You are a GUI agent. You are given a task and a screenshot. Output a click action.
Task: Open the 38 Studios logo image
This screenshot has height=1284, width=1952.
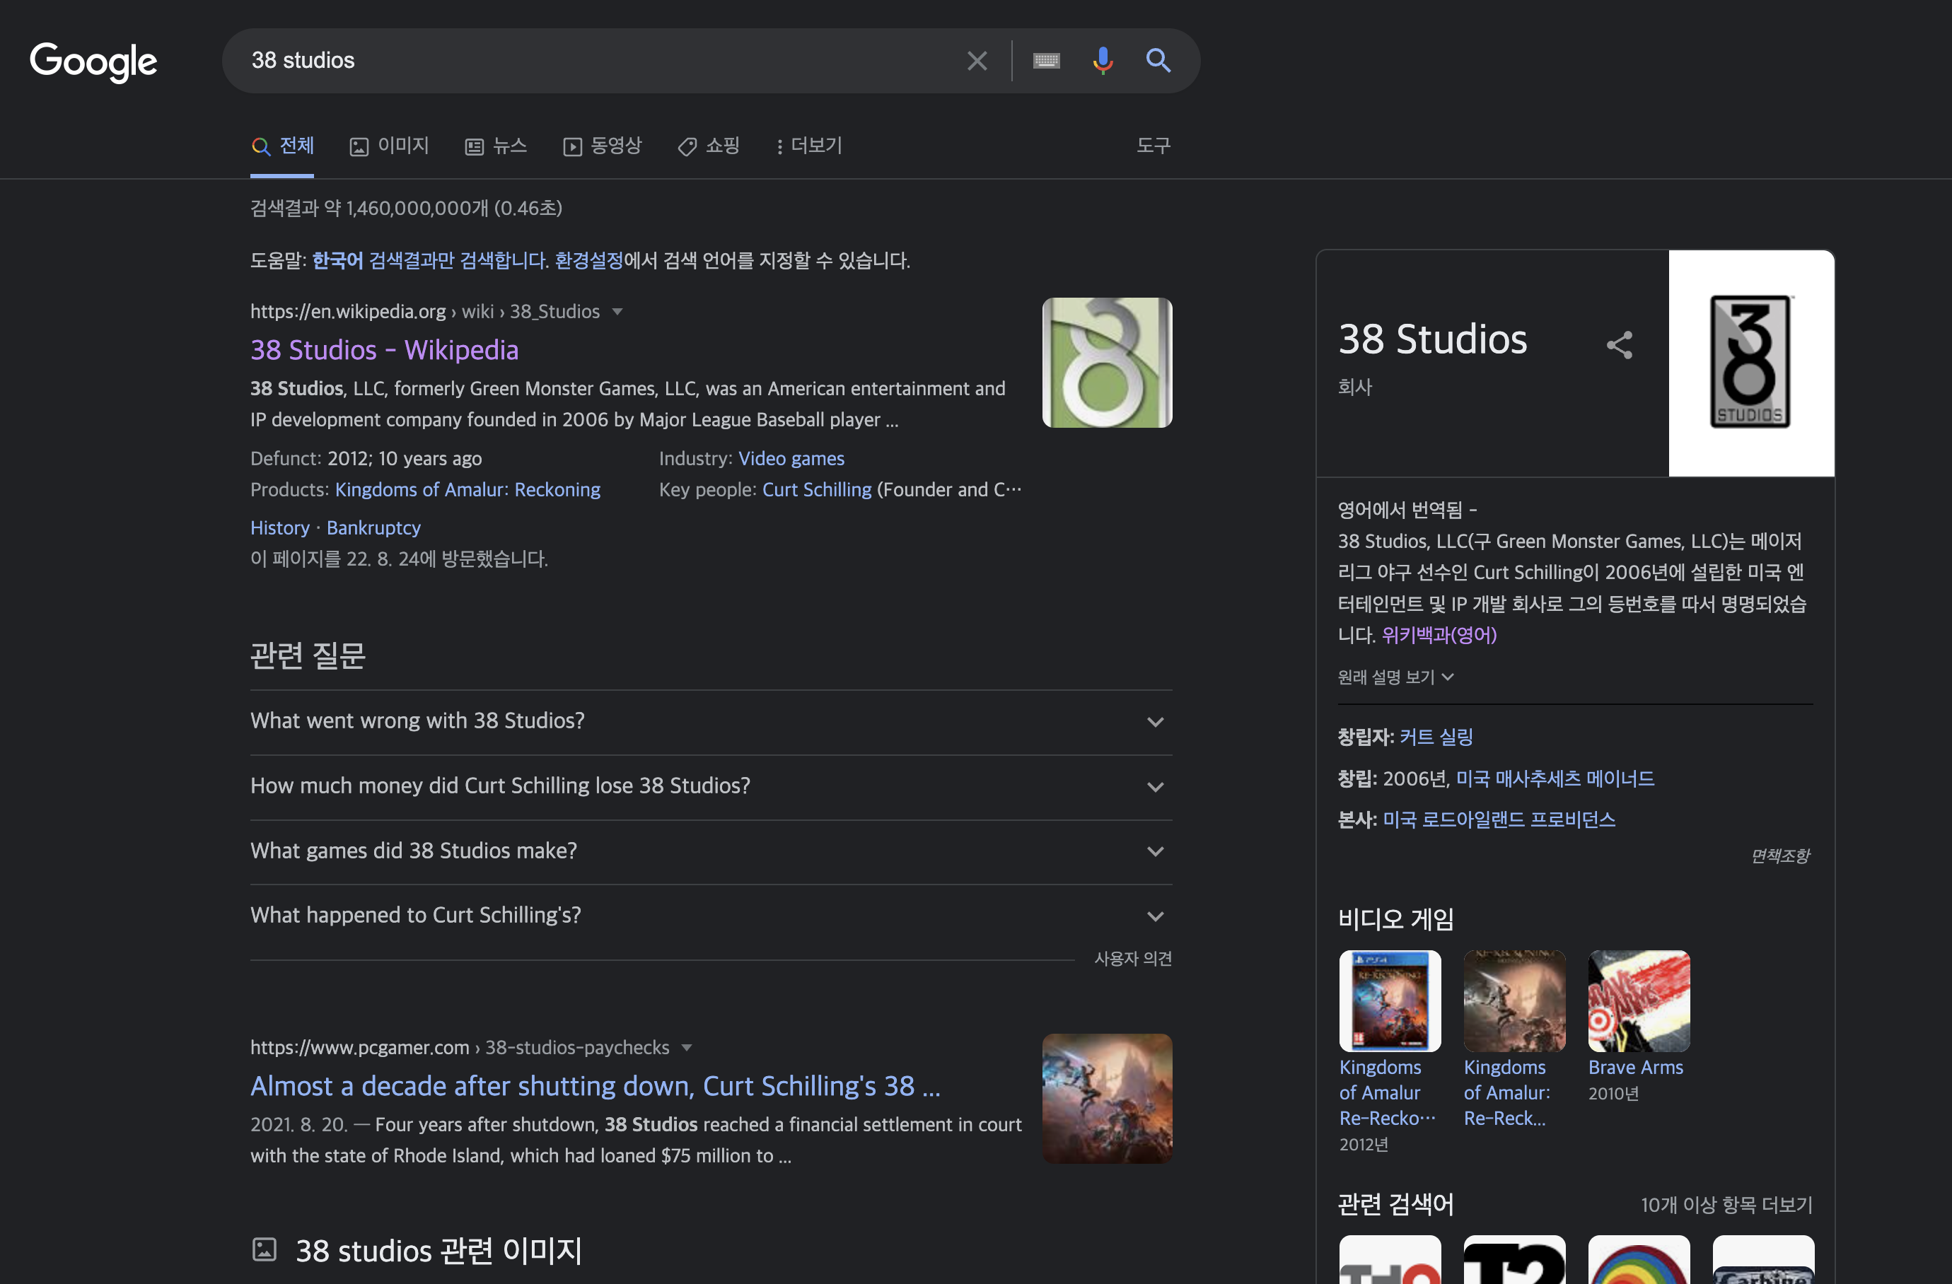point(1750,363)
